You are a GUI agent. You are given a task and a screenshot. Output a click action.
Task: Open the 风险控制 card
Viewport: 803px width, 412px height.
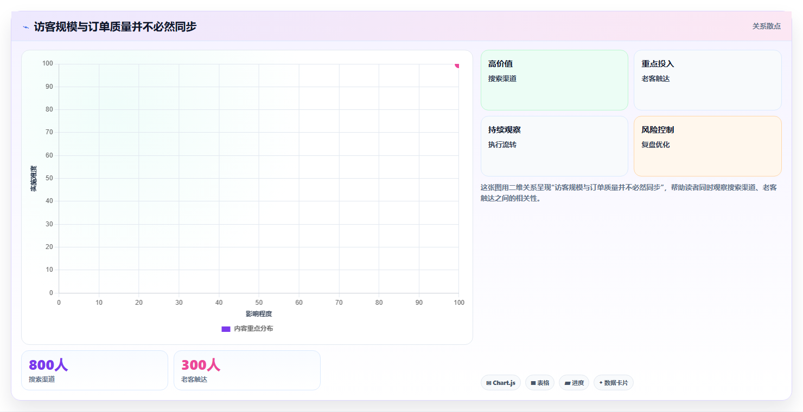(708, 146)
